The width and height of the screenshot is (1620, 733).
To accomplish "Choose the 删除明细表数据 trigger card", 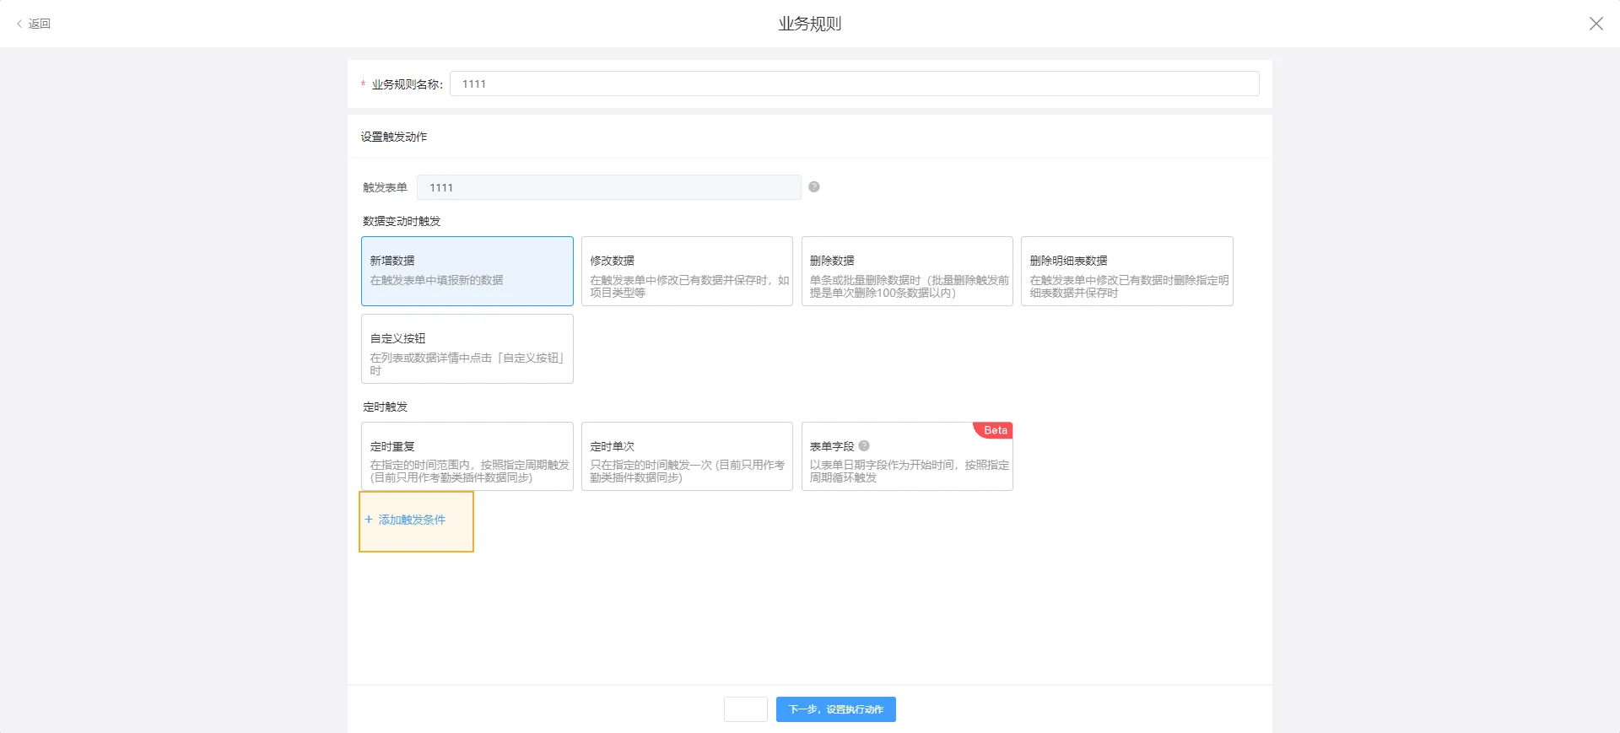I will (x=1126, y=271).
